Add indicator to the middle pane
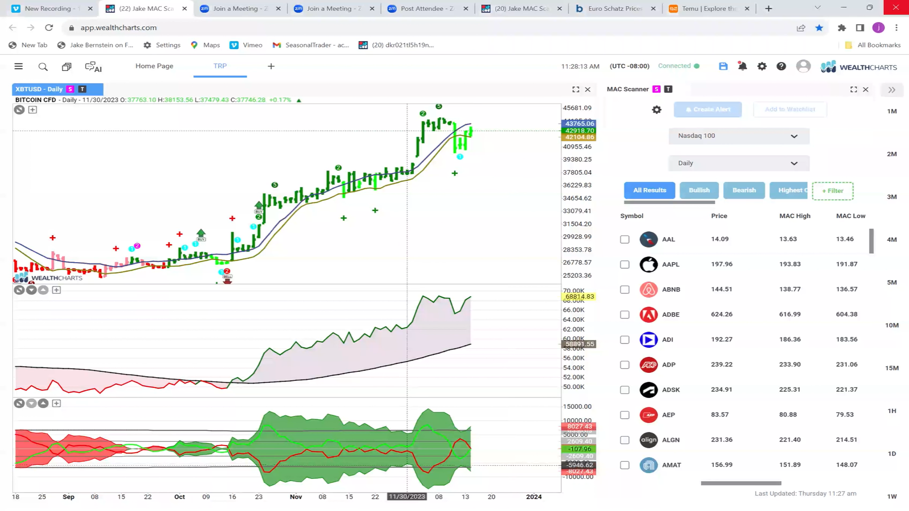The width and height of the screenshot is (909, 511). point(56,290)
